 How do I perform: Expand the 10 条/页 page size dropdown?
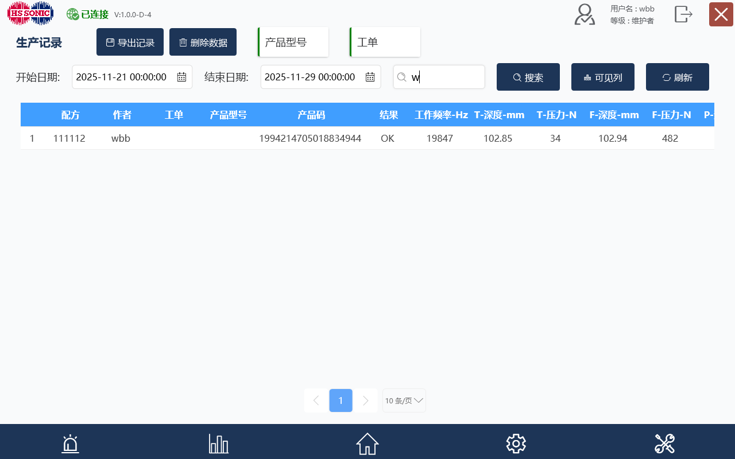[x=404, y=400]
